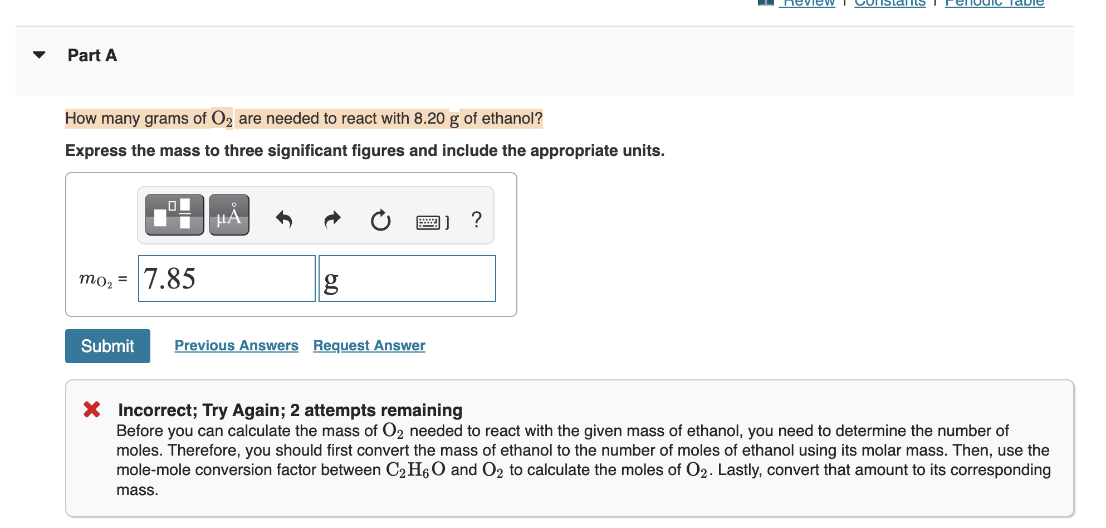The image size is (1106, 528).
Task: Click the highlighted question about grams of O2
Action: tap(304, 118)
